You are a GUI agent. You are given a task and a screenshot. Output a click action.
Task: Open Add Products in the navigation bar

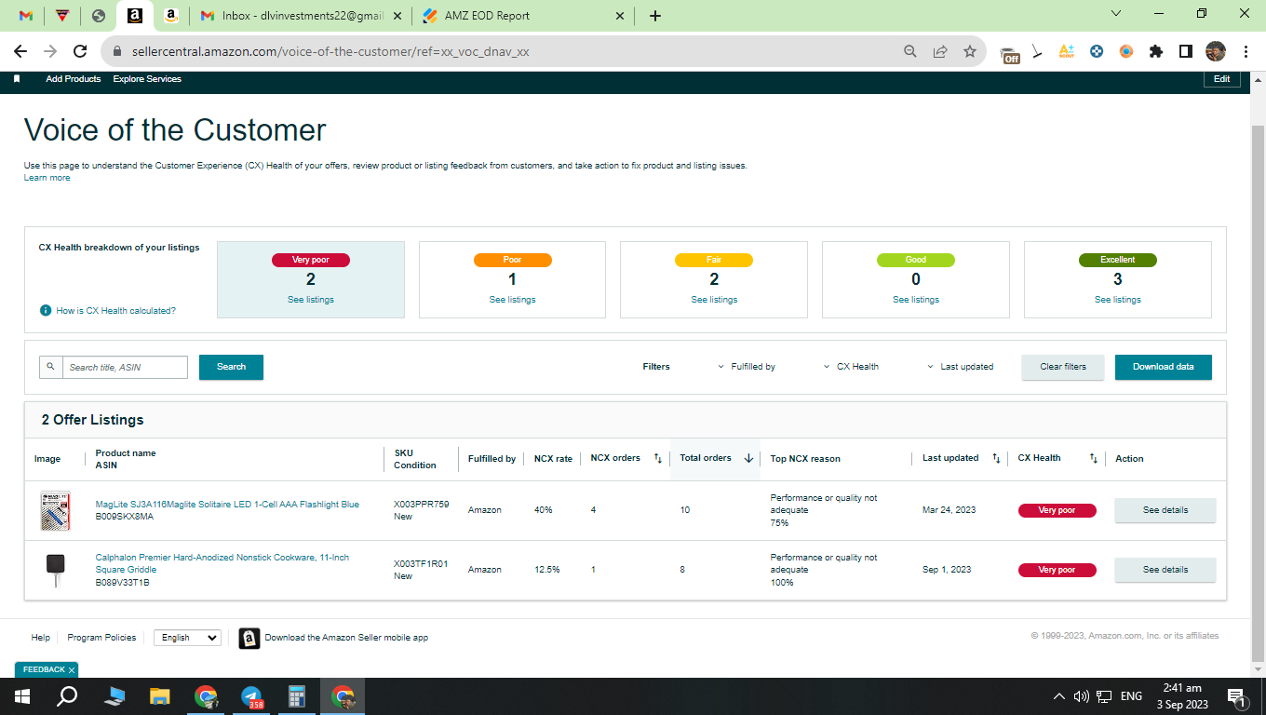74,79
